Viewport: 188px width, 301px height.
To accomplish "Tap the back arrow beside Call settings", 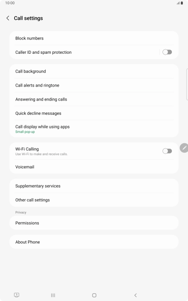I will pyautogui.click(x=8, y=18).
